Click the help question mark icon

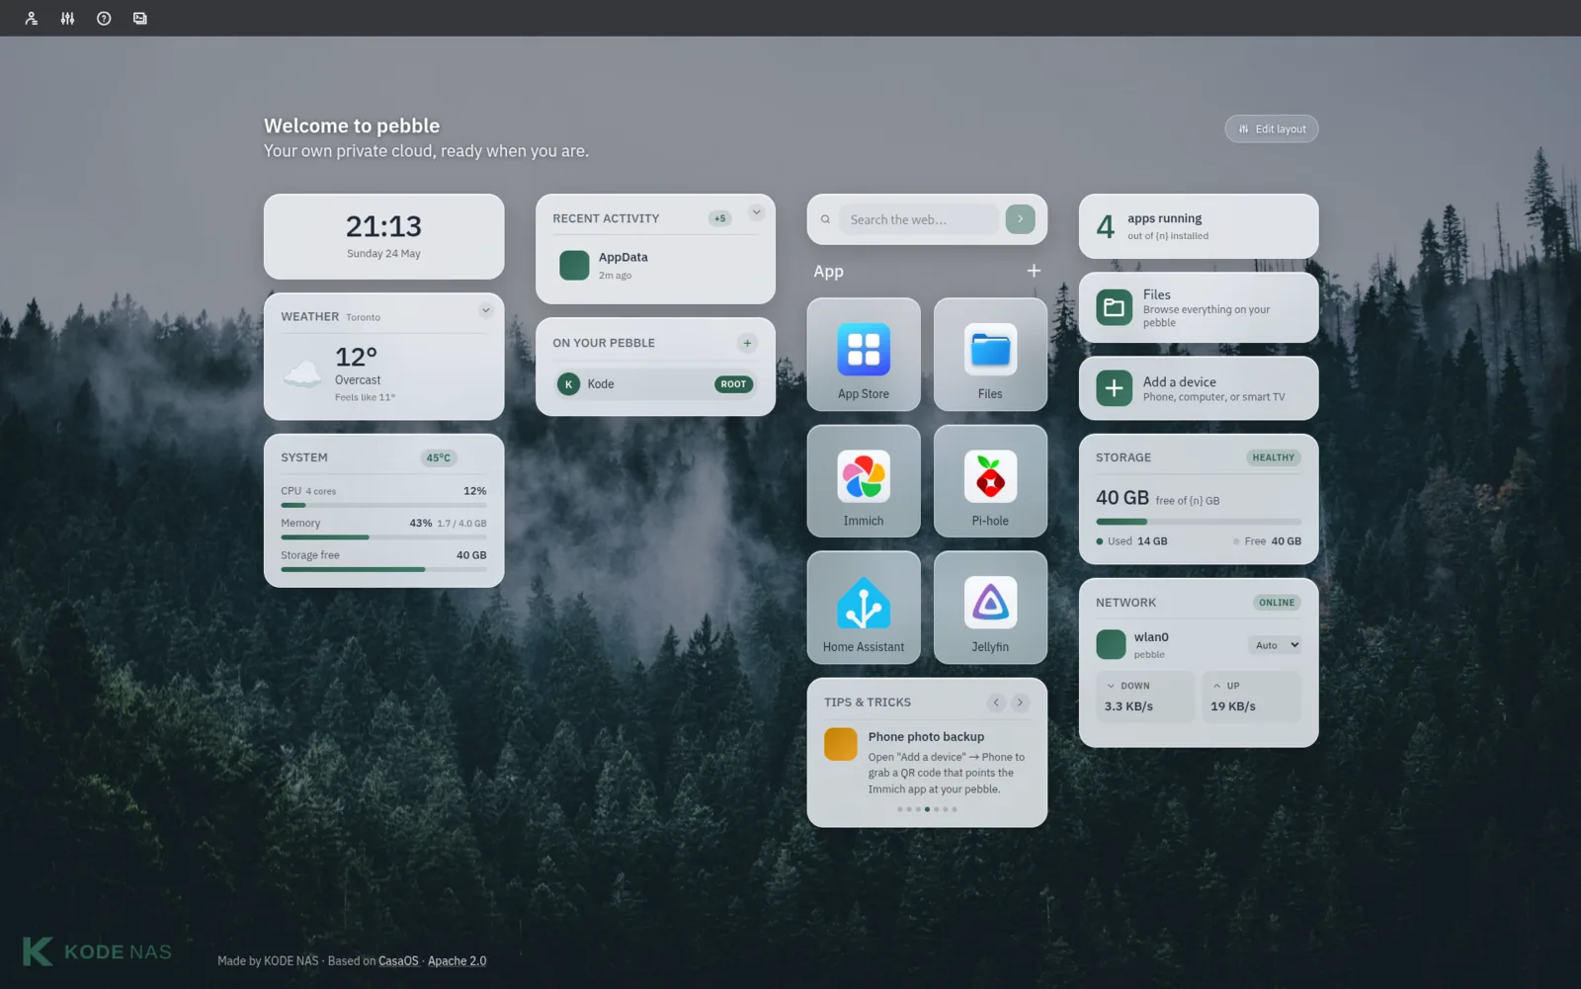tap(104, 18)
